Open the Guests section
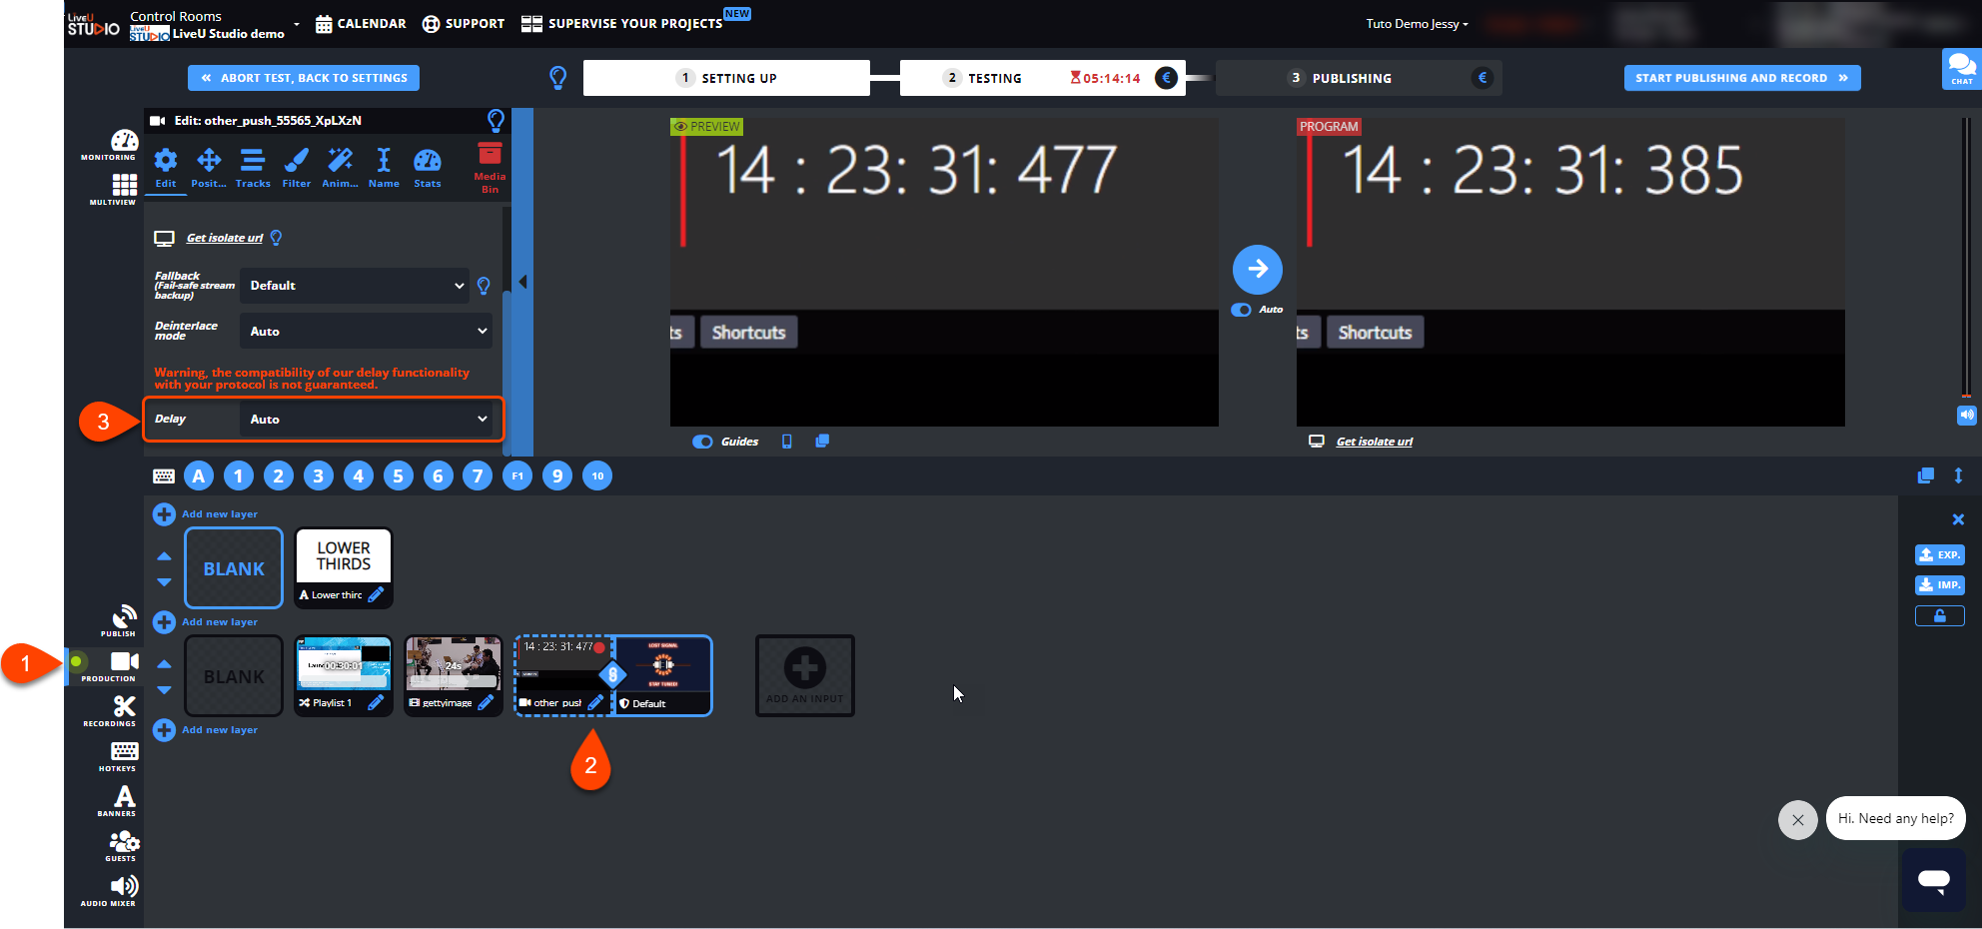This screenshot has height=929, width=1982. pyautogui.click(x=123, y=846)
